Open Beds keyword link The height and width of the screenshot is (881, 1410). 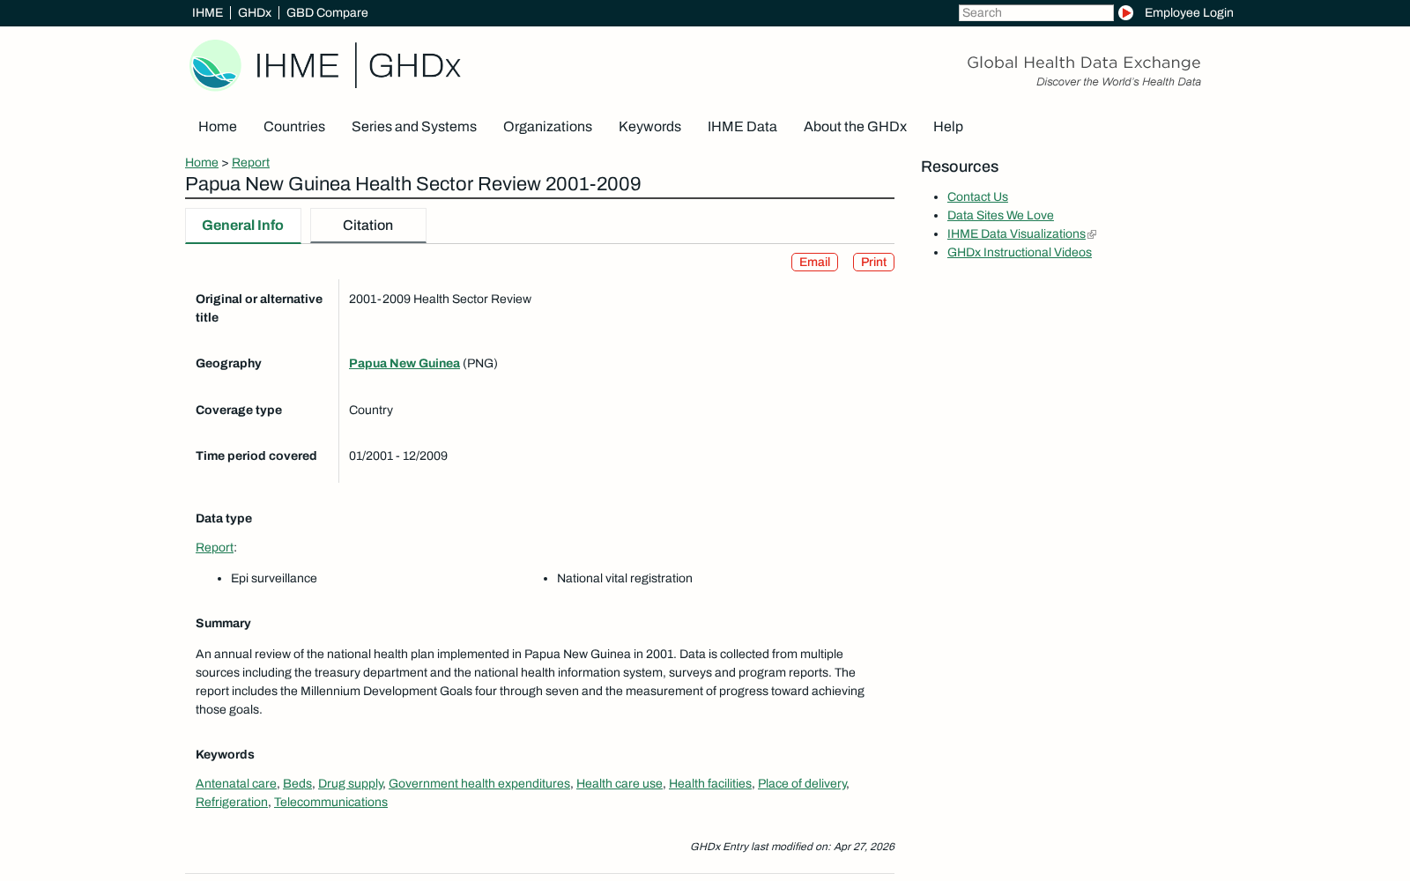tap(297, 783)
